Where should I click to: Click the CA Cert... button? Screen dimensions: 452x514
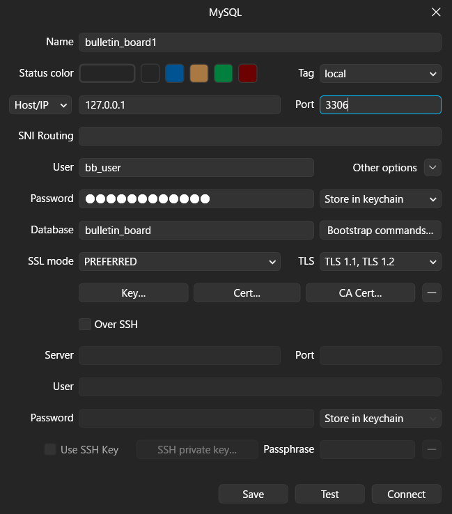click(360, 293)
